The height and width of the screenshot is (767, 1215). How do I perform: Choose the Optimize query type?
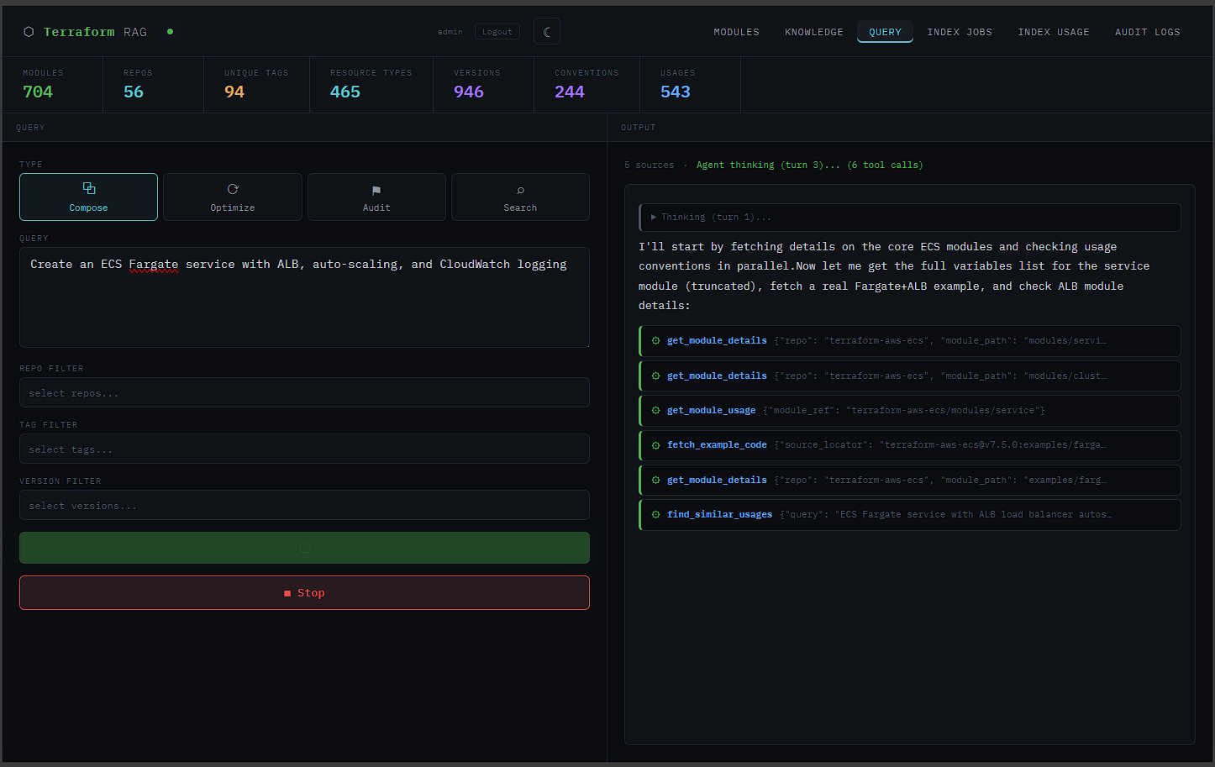click(x=233, y=197)
